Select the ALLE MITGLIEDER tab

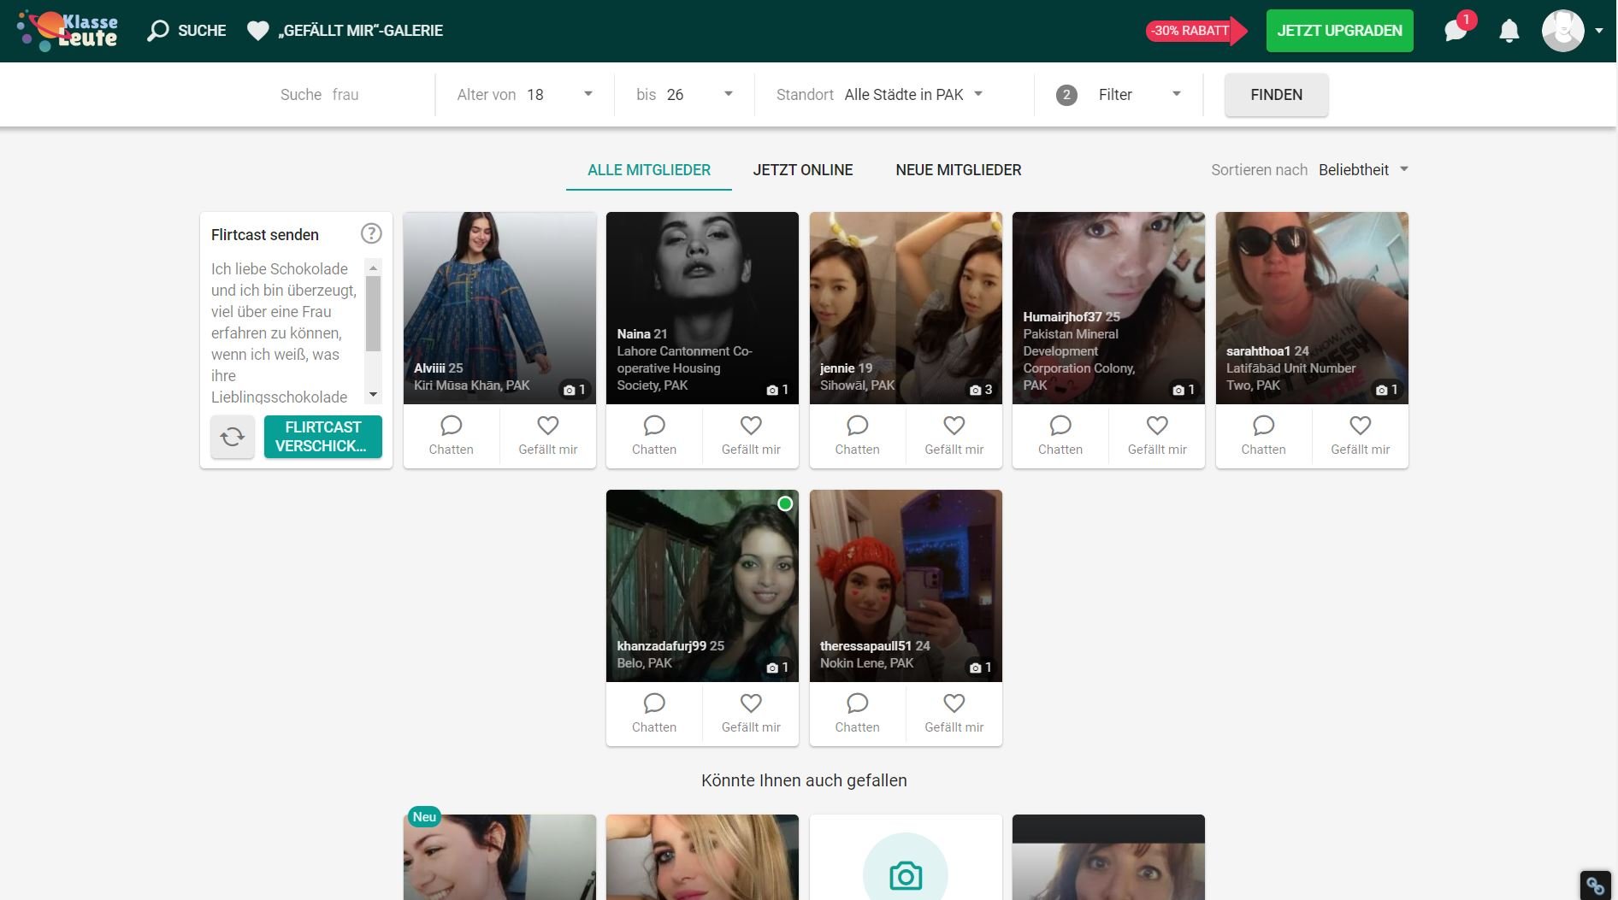[649, 170]
